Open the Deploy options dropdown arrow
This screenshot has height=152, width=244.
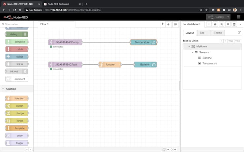click(228, 17)
